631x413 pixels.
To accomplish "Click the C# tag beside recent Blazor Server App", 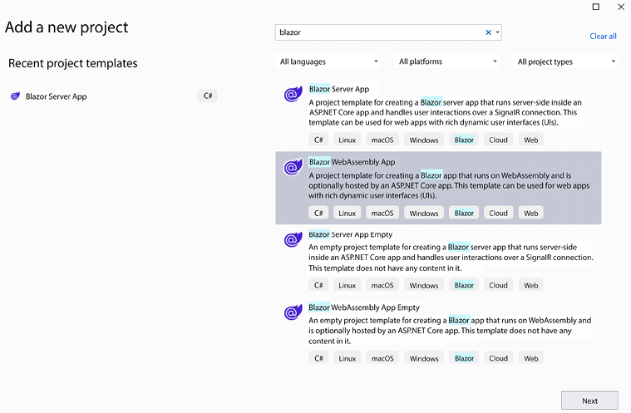I will coord(208,96).
